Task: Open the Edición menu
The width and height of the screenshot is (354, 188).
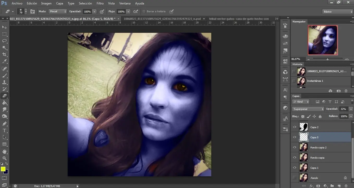Action: [32, 3]
